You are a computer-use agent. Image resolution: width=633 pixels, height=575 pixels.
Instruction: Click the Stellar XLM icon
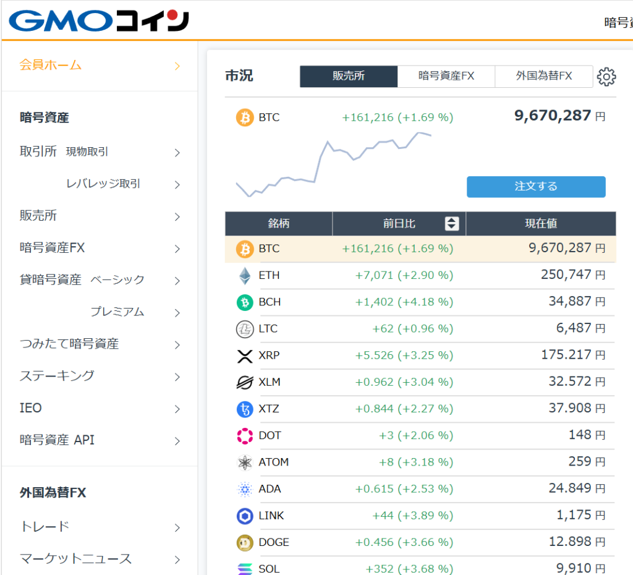click(245, 382)
